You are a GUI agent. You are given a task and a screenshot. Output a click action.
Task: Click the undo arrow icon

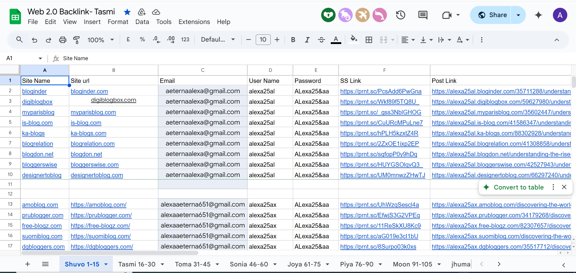(x=35, y=40)
